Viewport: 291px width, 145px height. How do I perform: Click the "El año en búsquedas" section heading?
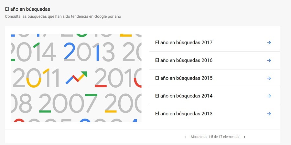[x=27, y=9]
